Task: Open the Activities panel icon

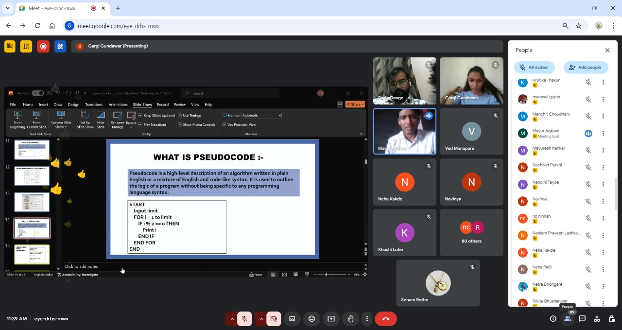Action: (597, 319)
